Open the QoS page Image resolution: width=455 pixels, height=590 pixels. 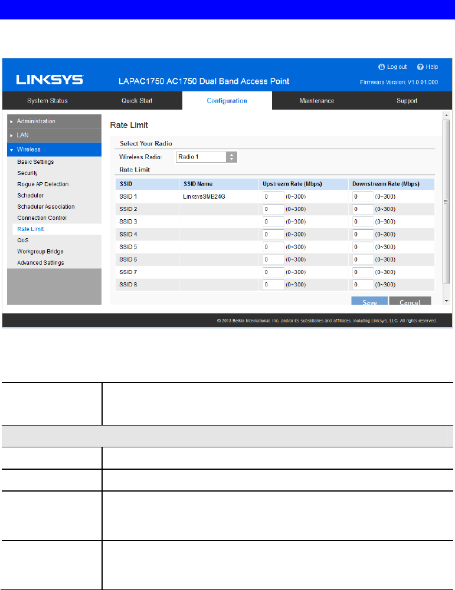22,240
